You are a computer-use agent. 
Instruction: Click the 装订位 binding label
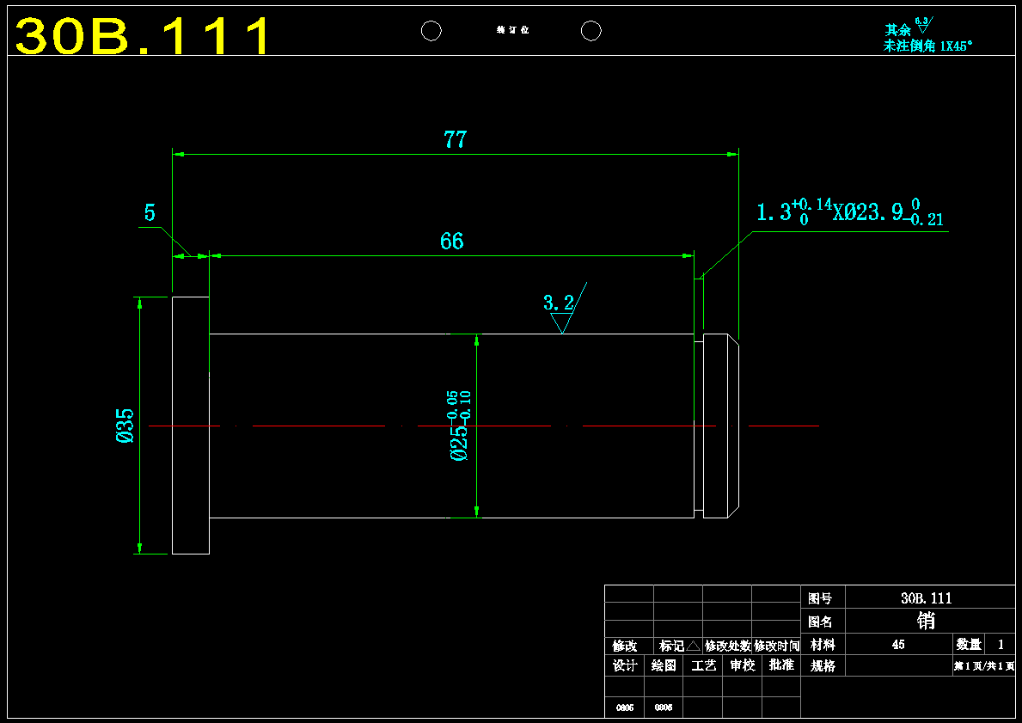point(513,31)
